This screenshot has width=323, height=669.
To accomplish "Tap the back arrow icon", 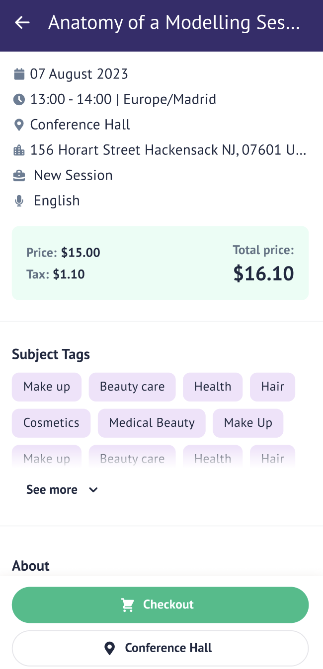I will tap(22, 23).
